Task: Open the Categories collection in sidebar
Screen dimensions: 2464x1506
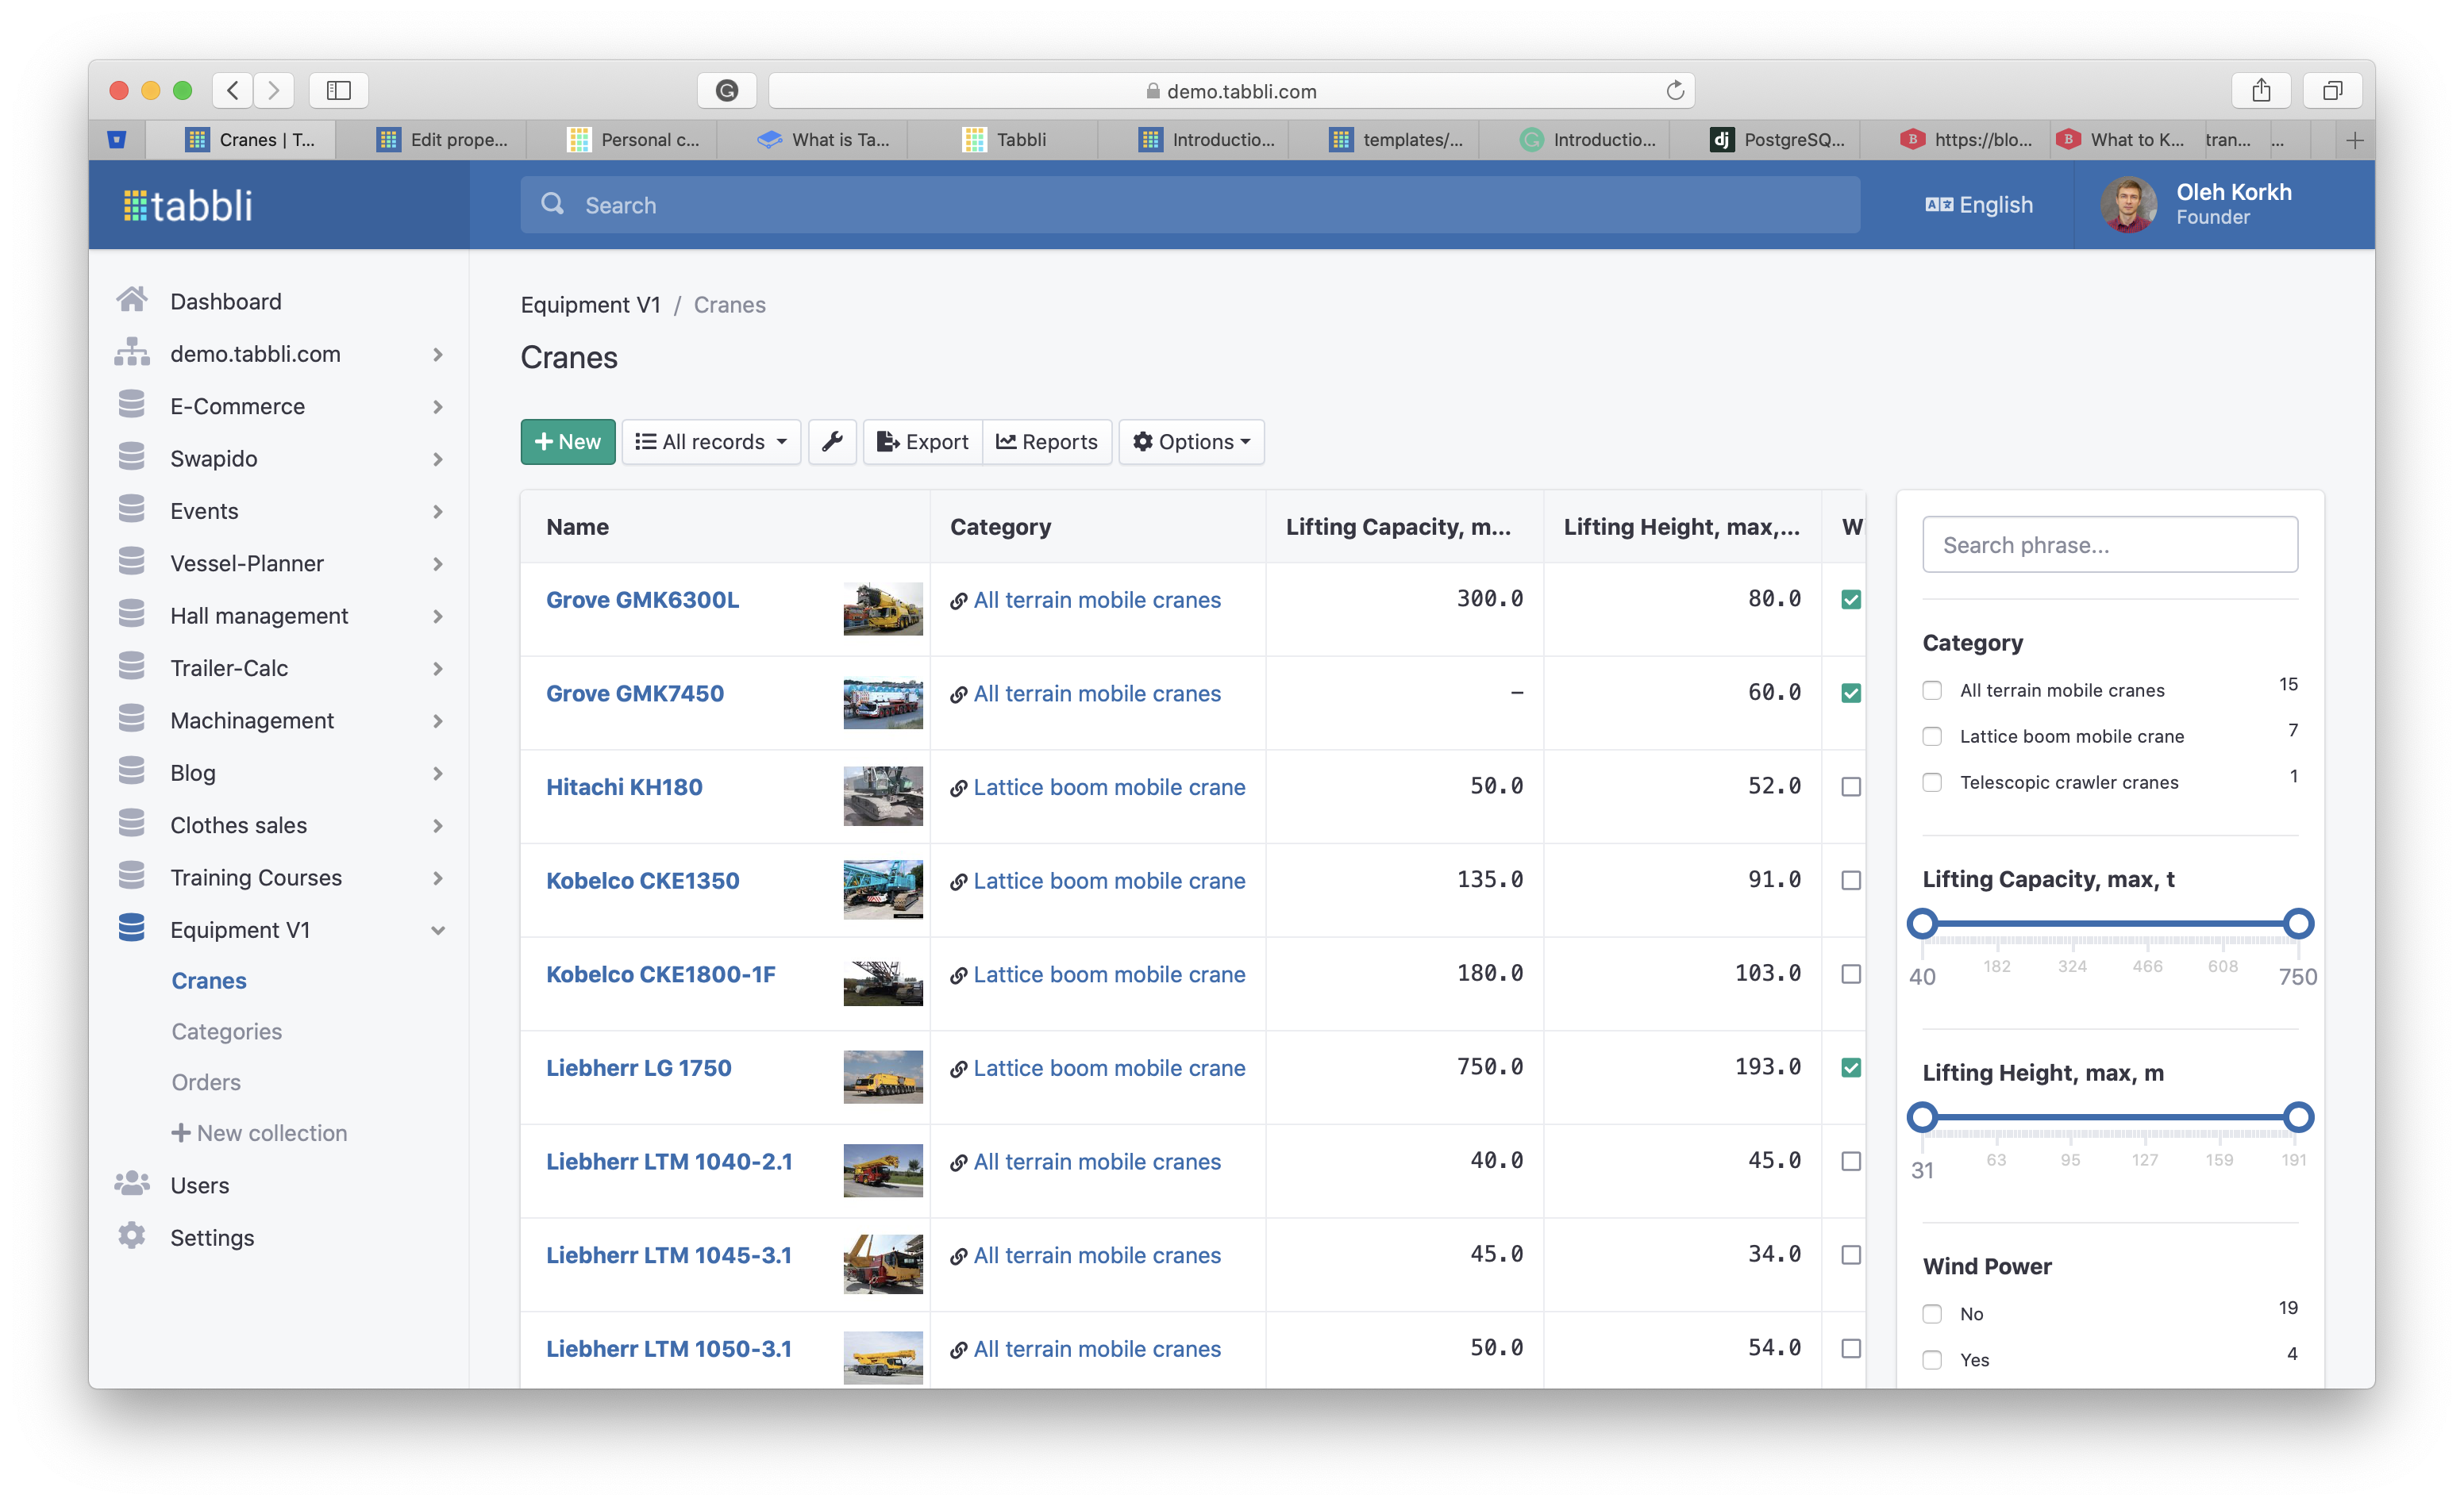Action: coord(227,1032)
